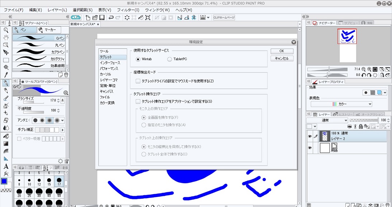This screenshot has width=392, height=207.
Task: Toggle visibility of 用紙 layer
Action: click(310, 148)
